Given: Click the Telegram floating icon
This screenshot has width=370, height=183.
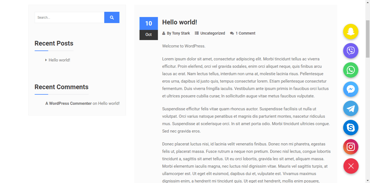Looking at the screenshot, I should pyautogui.click(x=351, y=108).
